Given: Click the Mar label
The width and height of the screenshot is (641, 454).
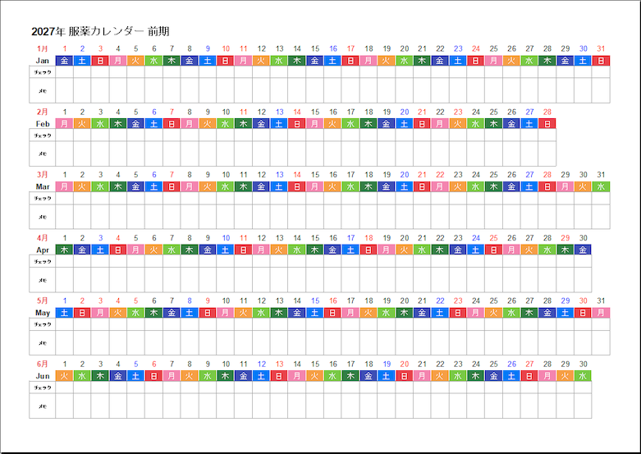Looking at the screenshot, I should click(x=43, y=186).
